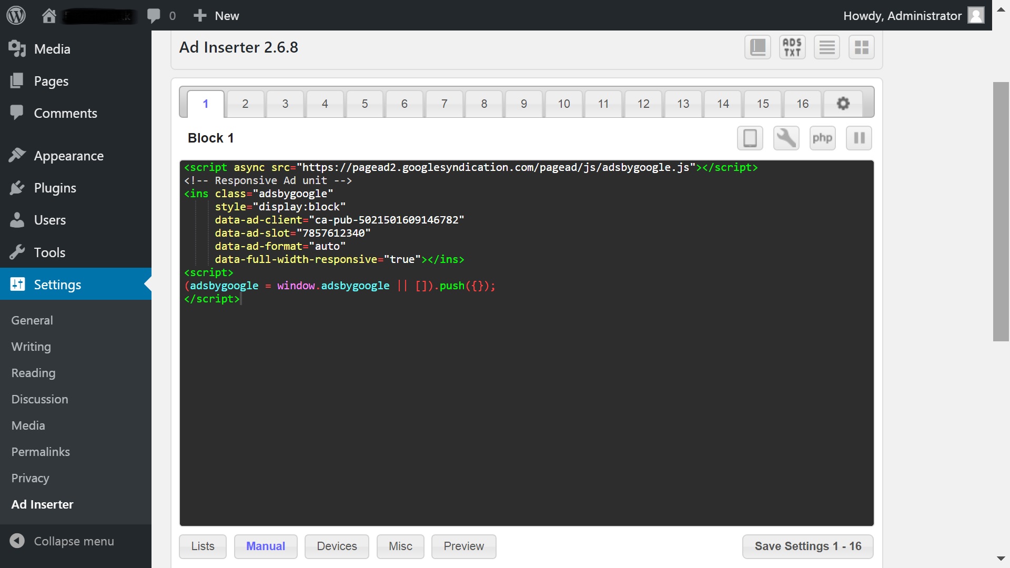Open general settings gear tab

[x=843, y=104]
